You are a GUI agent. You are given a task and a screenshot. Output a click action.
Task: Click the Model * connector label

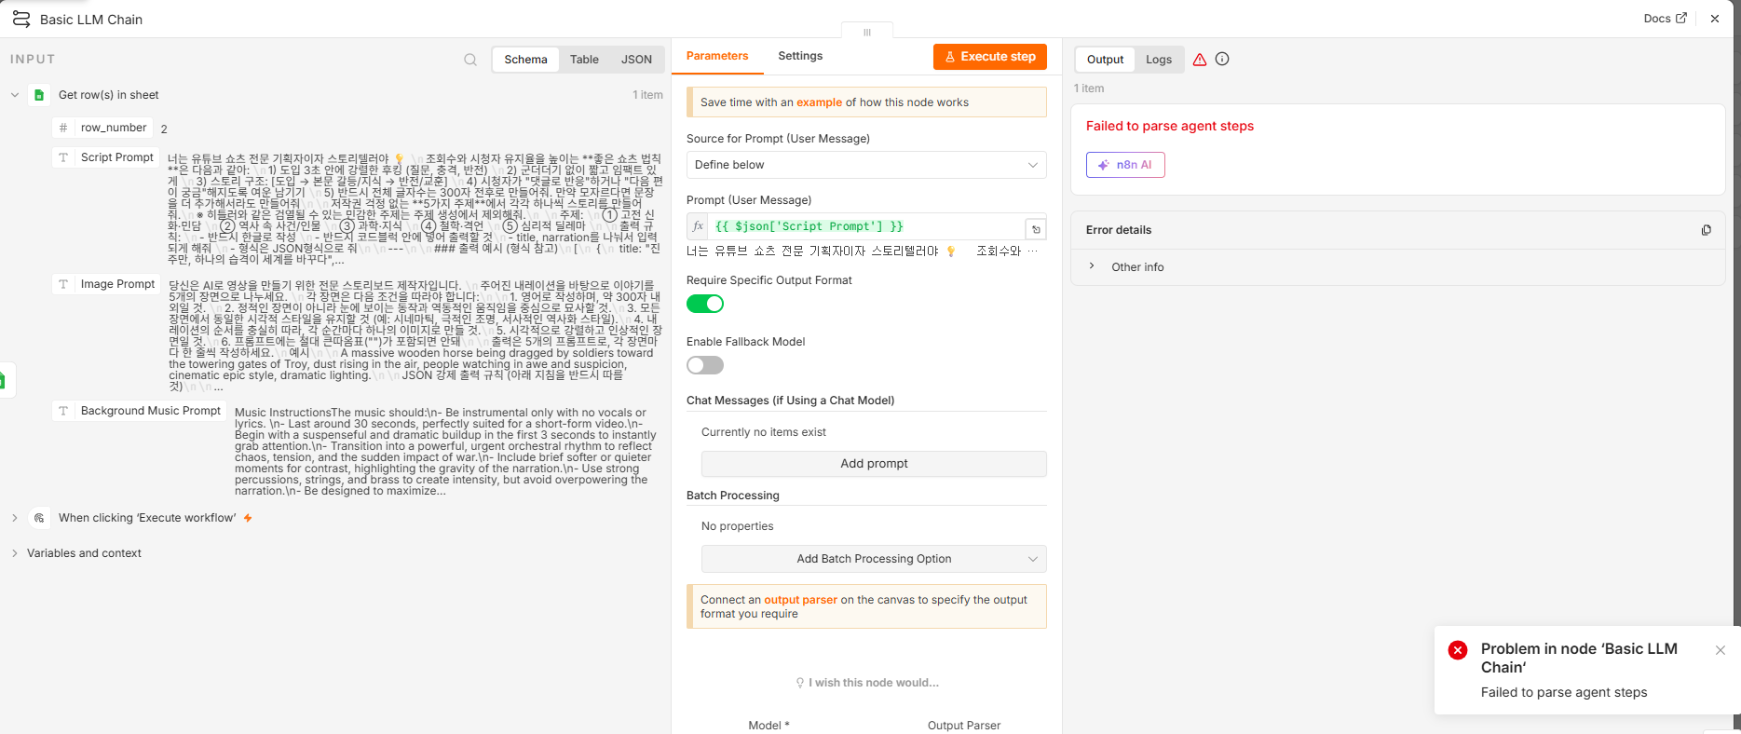point(768,726)
